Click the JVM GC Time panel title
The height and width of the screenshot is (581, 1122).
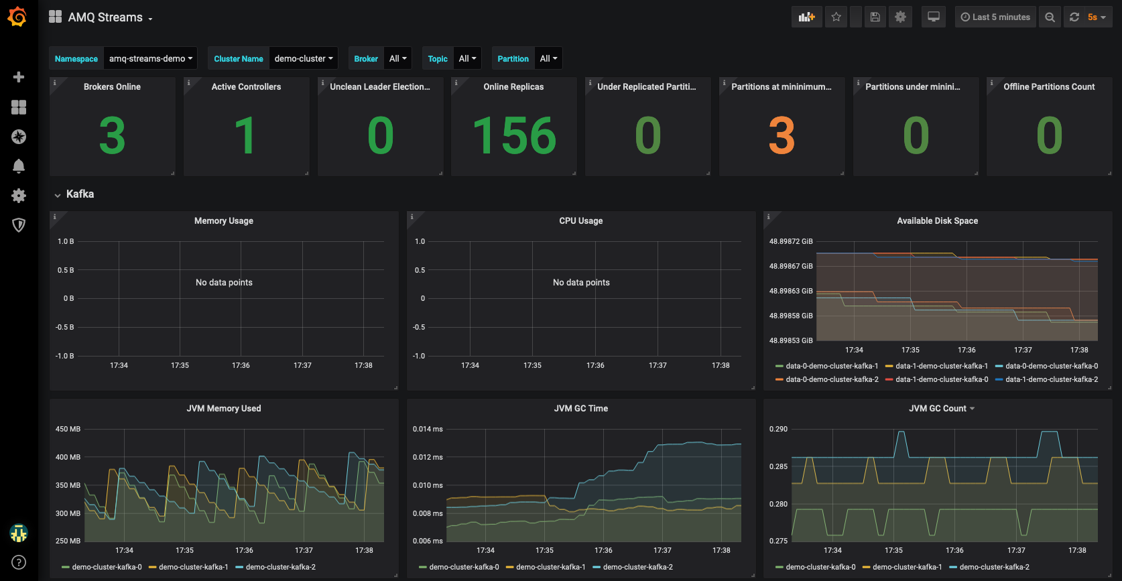(581, 409)
